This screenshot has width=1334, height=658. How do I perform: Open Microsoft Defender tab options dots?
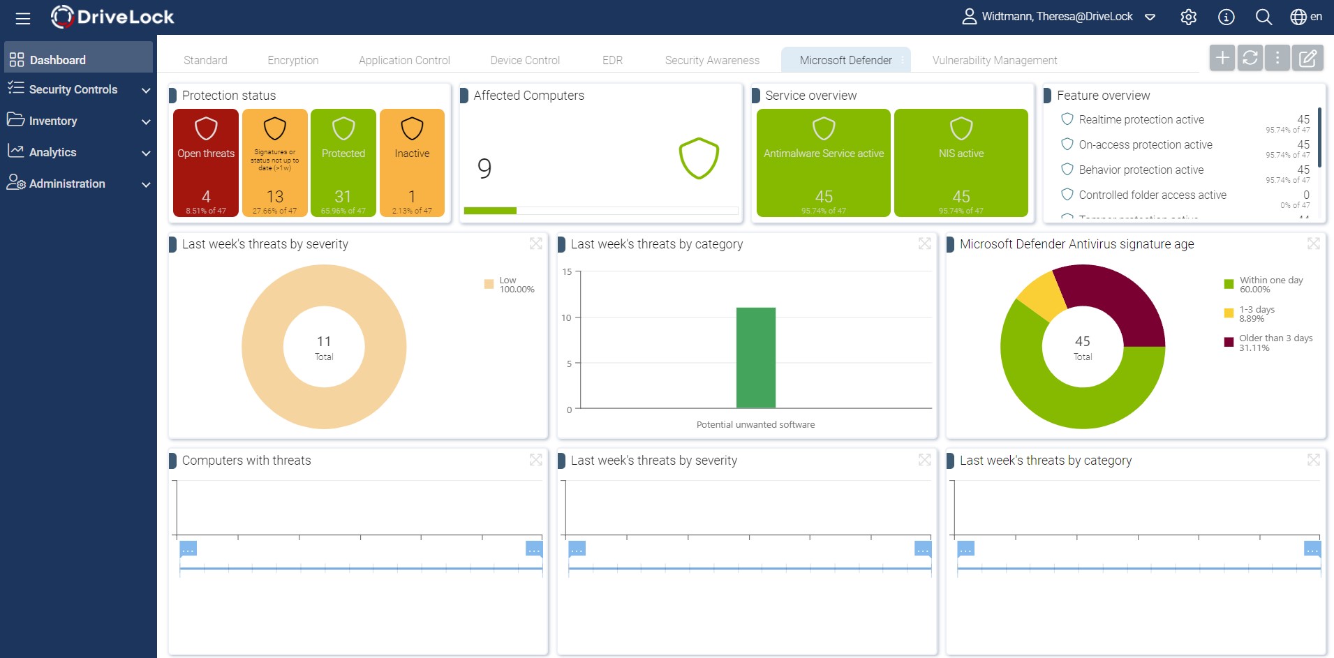[x=902, y=60]
